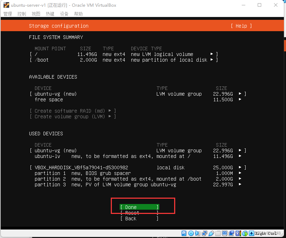Open the 控制 menu
This screenshot has height=238, width=286.
(22, 14)
